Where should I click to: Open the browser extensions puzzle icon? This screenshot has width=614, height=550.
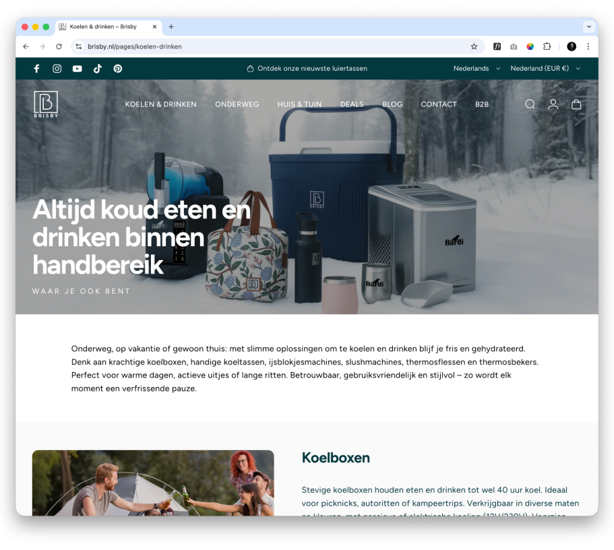pos(547,47)
